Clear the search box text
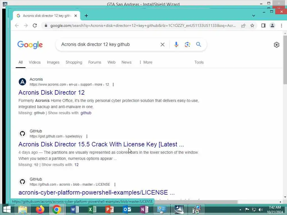The height and width of the screenshot is (215, 287). tap(162, 45)
